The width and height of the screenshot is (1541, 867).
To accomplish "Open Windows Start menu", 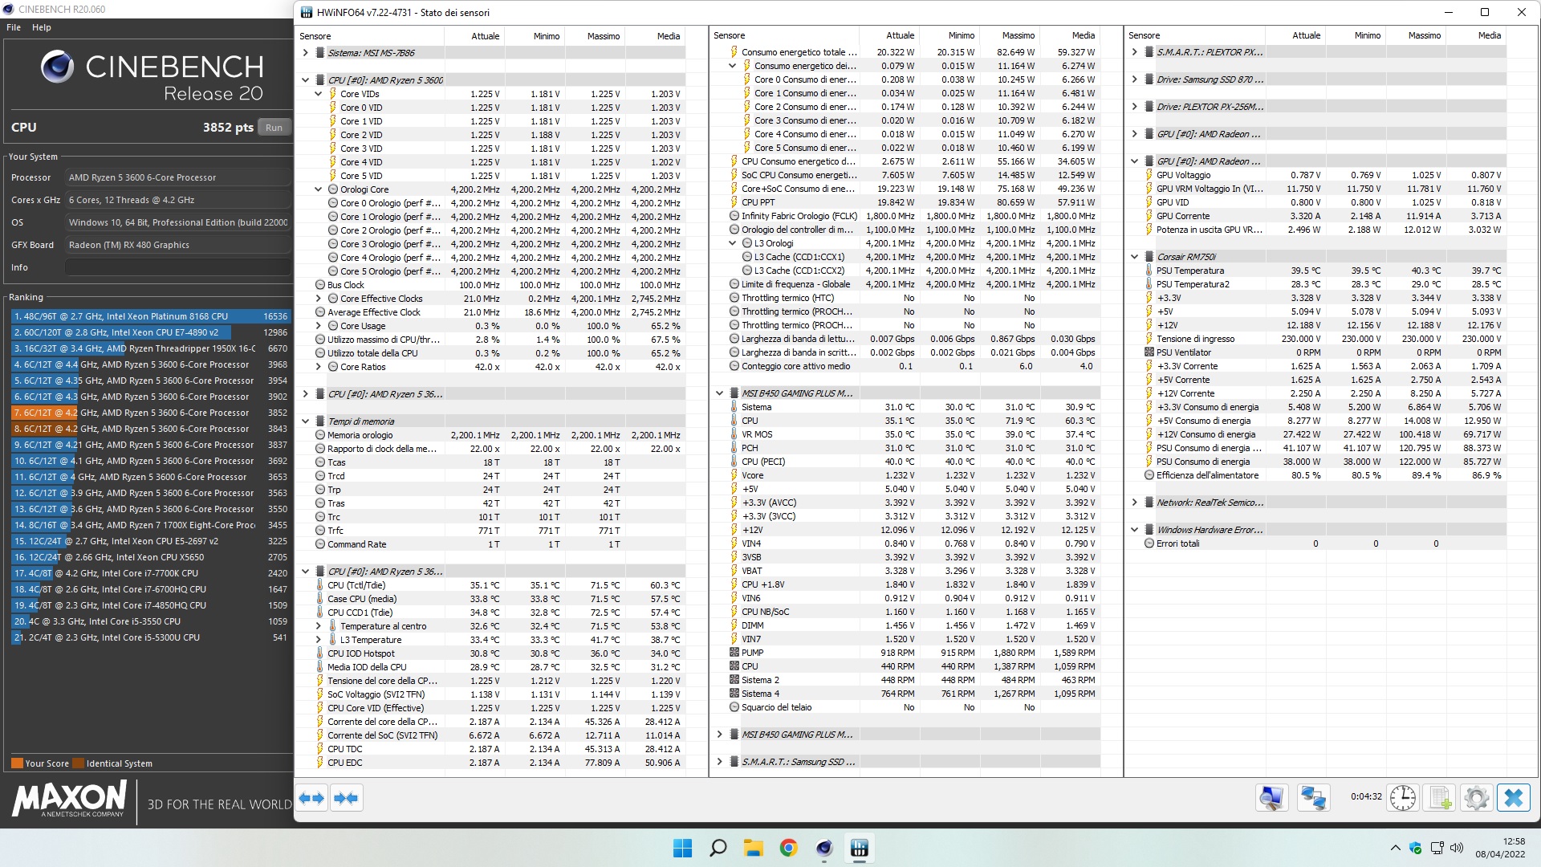I will [682, 848].
